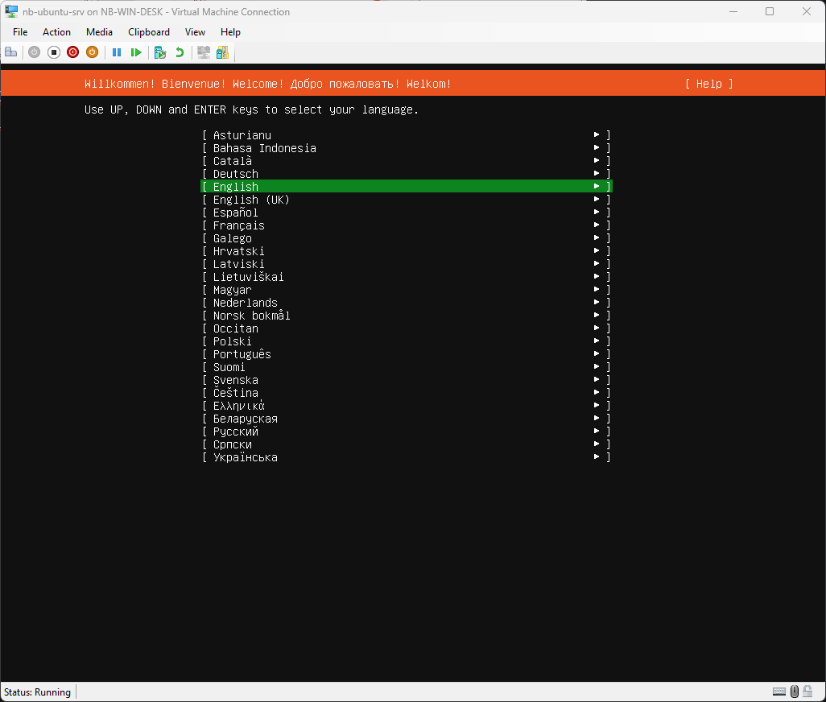
Task: Click the orange Save state icon
Action: click(92, 52)
